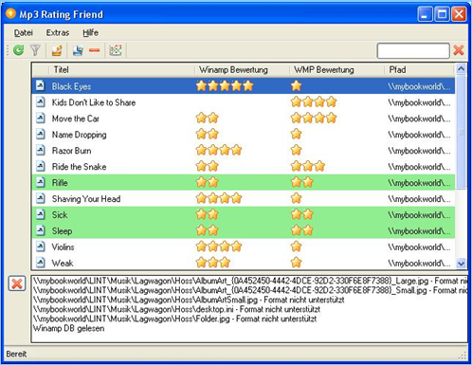
Task: Select the Name Dropping row
Action: 244,135
